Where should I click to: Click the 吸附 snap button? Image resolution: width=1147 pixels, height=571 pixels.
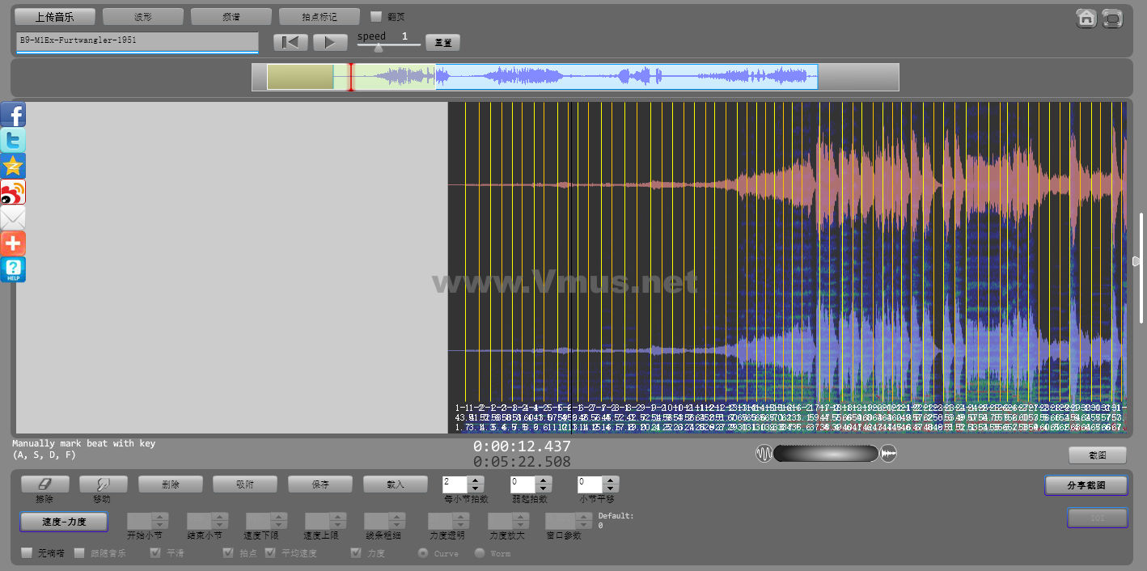[245, 484]
